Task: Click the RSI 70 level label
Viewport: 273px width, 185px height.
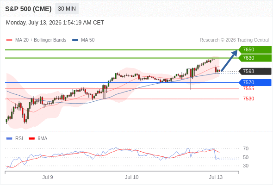Action: point(246,148)
